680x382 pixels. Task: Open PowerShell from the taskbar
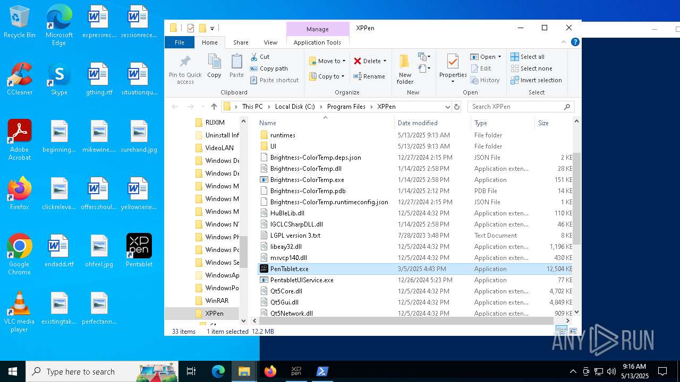coord(322,371)
